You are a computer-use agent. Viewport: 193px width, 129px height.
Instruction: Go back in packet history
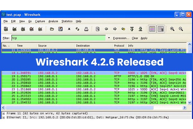click(x=106, y=29)
